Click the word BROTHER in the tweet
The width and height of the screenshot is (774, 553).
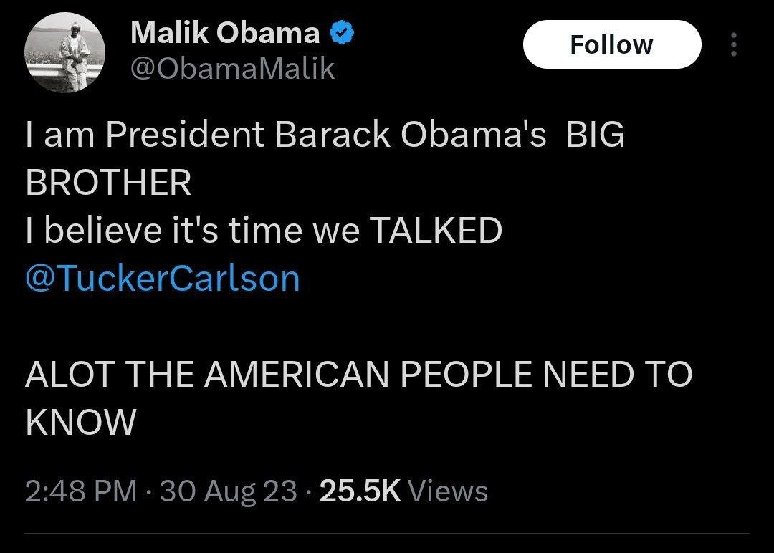[108, 183]
